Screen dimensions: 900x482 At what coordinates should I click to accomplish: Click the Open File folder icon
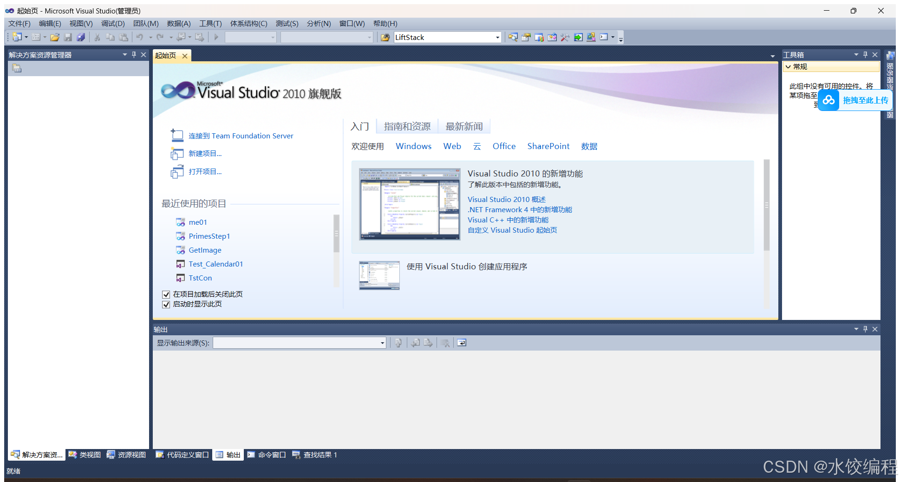(55, 37)
